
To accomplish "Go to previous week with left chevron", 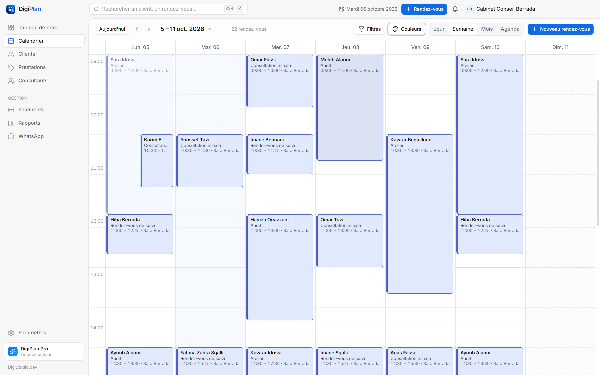I will [x=137, y=29].
